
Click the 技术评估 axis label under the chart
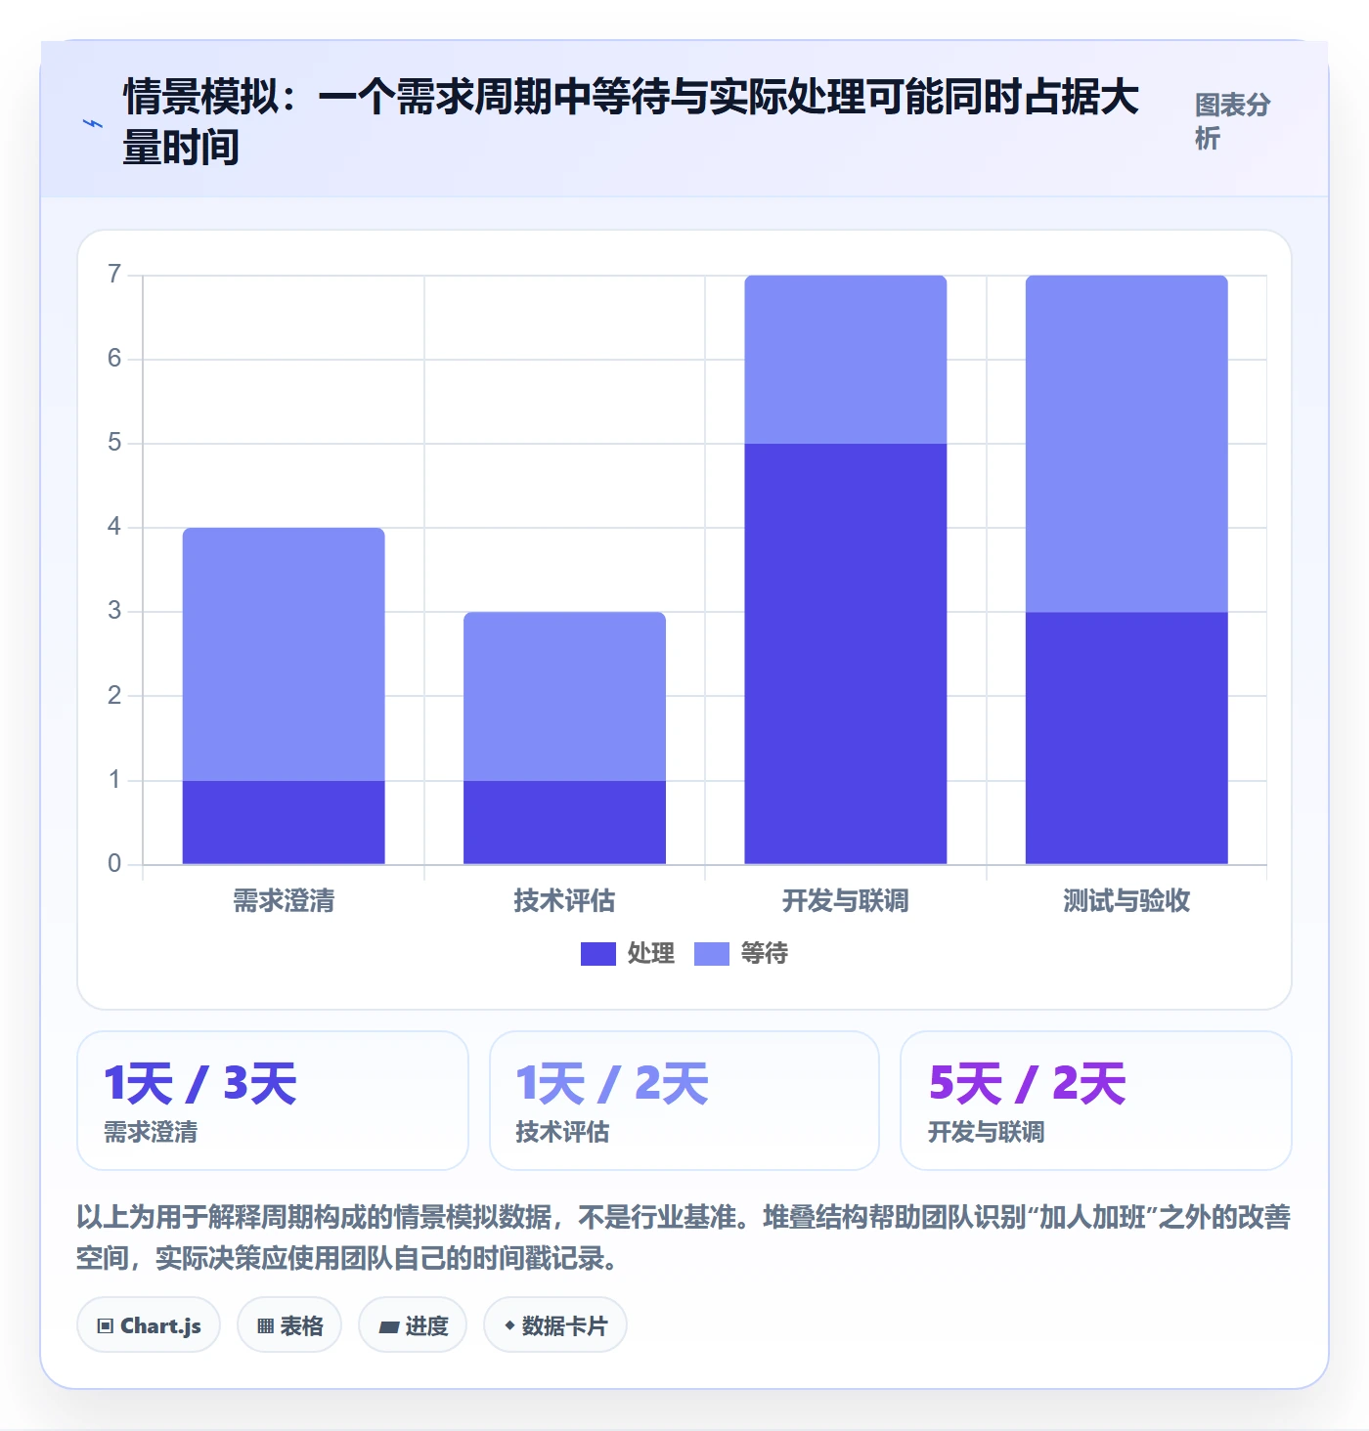564,901
